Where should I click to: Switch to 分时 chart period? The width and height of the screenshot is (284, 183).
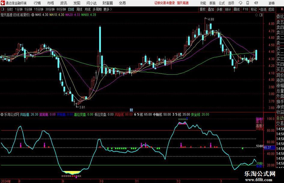click(x=10, y=9)
